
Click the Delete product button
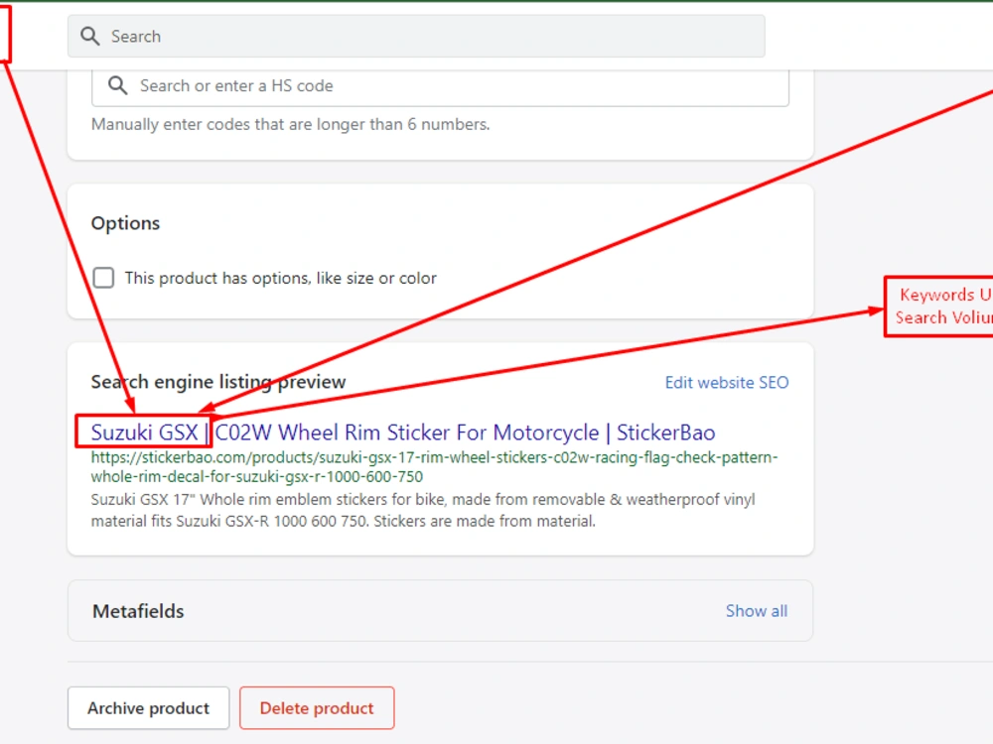317,708
